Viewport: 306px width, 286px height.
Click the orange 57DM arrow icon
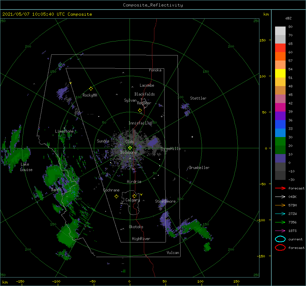point(280,205)
